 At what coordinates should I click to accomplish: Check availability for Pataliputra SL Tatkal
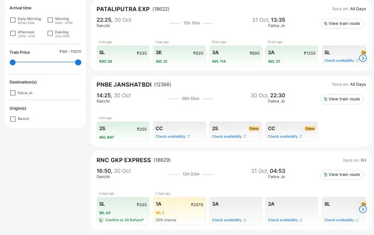point(339,60)
